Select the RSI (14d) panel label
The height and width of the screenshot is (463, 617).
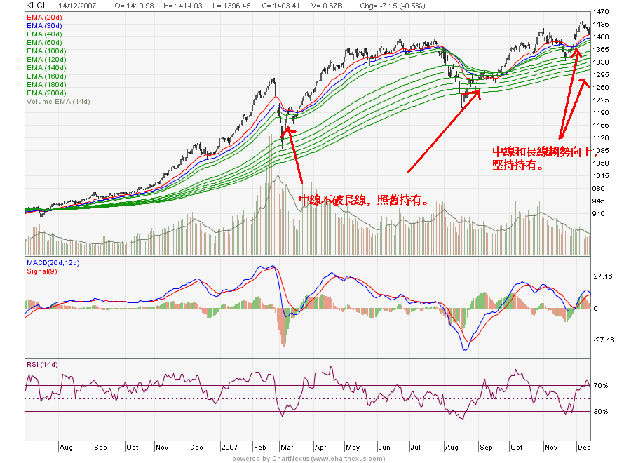(42, 364)
